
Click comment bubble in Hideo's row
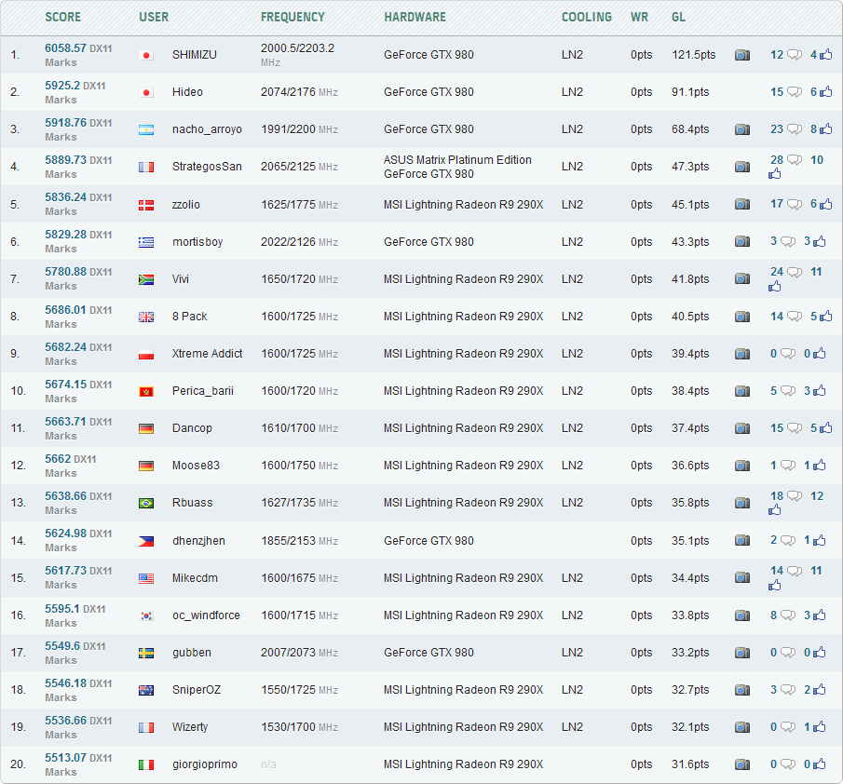pos(794,92)
